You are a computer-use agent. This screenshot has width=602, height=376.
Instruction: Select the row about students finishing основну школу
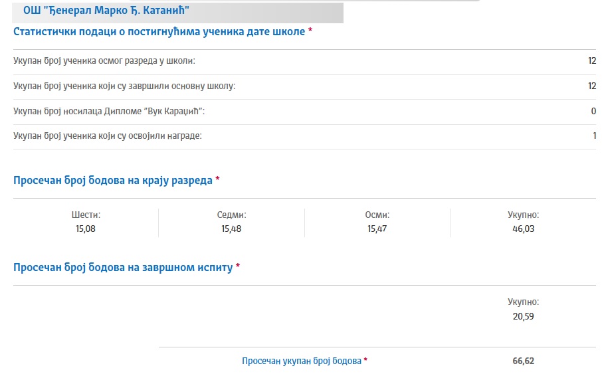coord(304,86)
